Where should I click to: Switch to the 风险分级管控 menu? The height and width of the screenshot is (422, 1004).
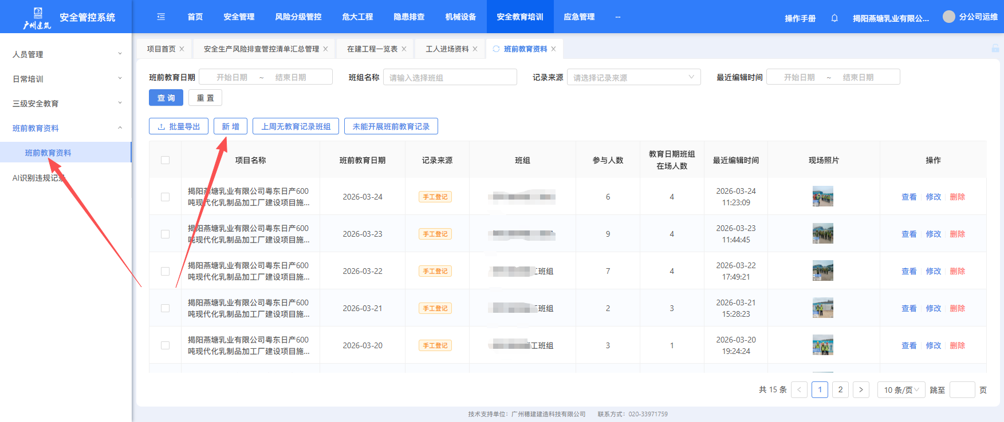[298, 17]
